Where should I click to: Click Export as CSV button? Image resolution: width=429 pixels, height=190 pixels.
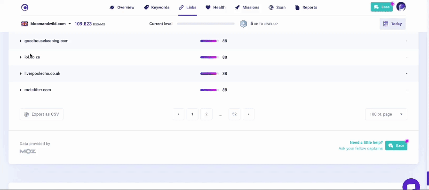pyautogui.click(x=41, y=114)
